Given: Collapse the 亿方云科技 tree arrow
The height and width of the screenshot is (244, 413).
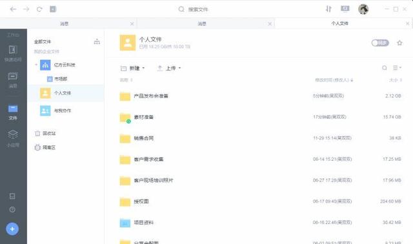Looking at the screenshot, I should point(36,65).
